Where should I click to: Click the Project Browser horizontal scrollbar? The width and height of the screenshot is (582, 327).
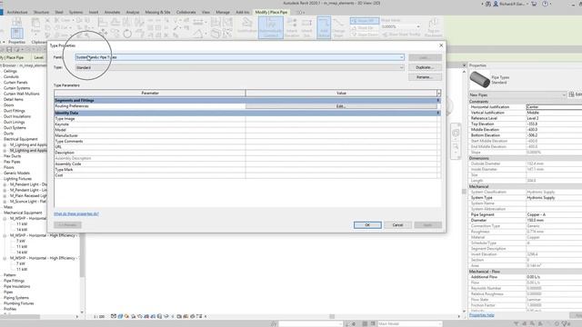[x=20, y=317]
